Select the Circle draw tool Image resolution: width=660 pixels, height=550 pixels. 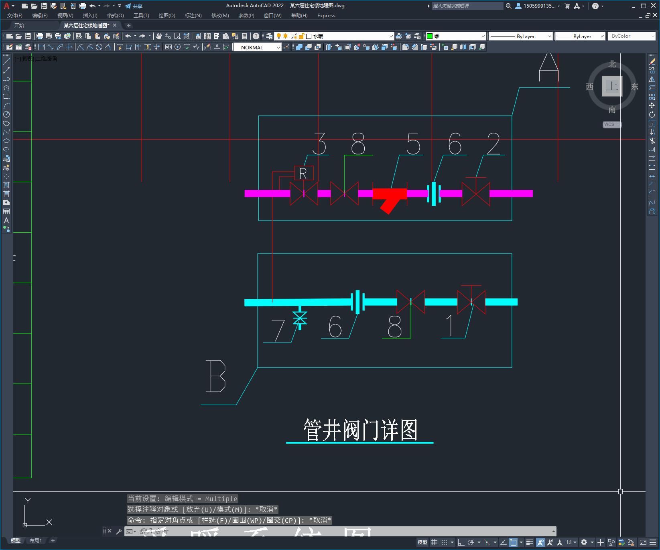point(6,114)
